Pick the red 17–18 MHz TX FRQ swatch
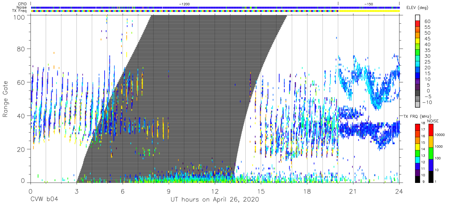 click(417, 127)
